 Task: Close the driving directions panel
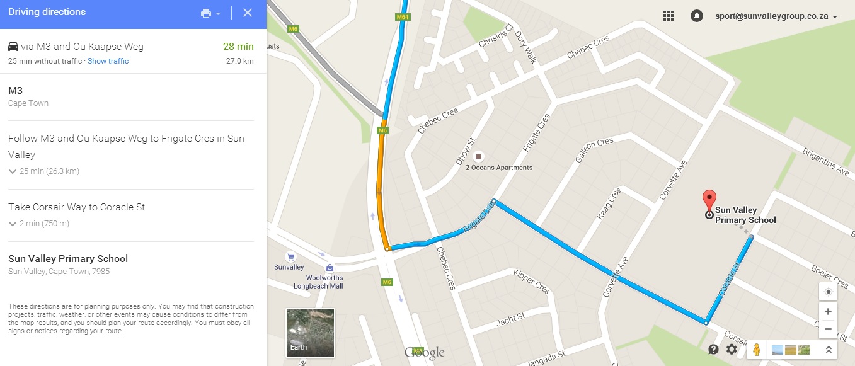click(248, 13)
